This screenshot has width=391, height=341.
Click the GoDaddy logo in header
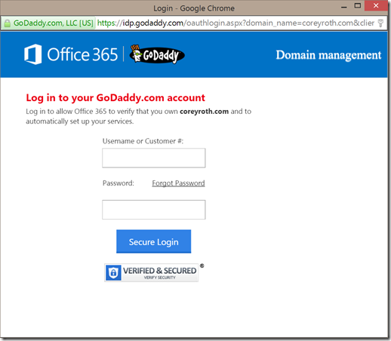[x=157, y=54]
